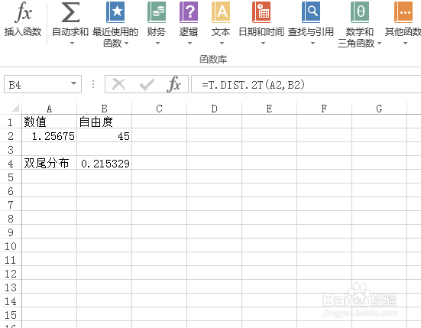Open the Lookup and Reference book icon
Screen dimensions: 421x328
point(311,11)
